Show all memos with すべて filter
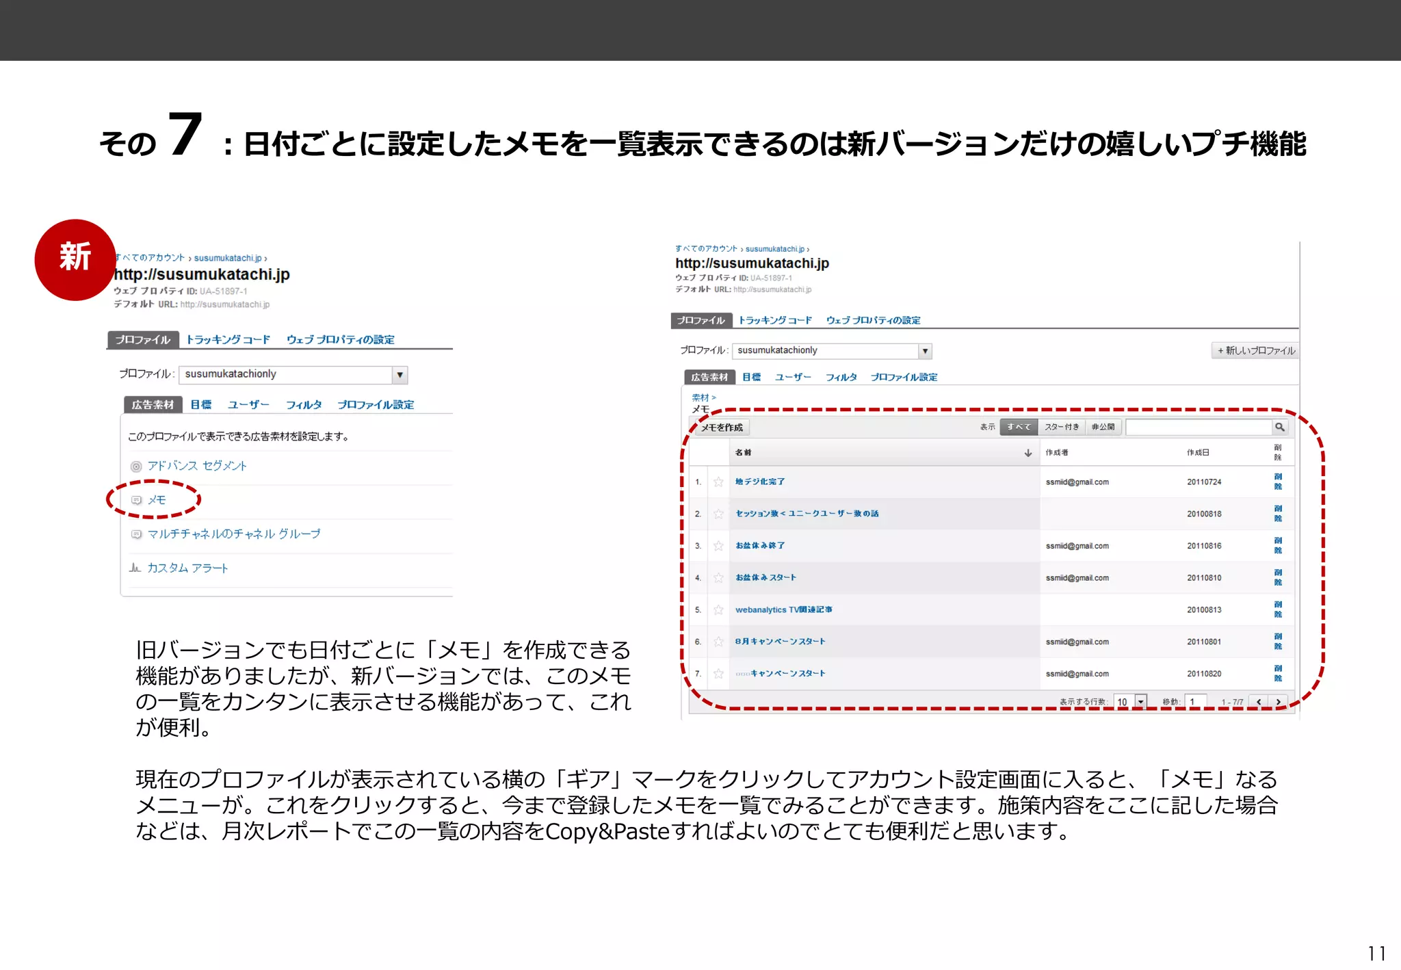Image resolution: width=1401 pixels, height=970 pixels. 1019,427
